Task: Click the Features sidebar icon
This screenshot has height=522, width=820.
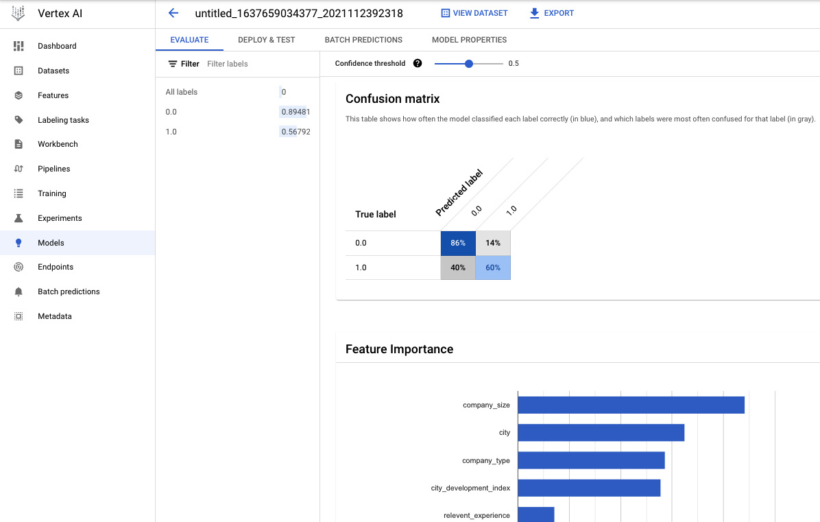Action: pos(19,95)
